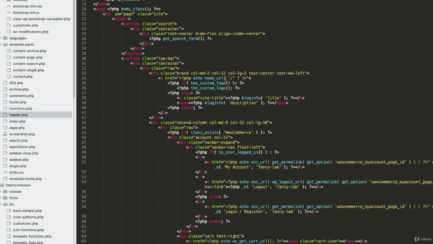Open index.php file
Image resolution: width=433 pixels, height=244 pixels.
17,121
